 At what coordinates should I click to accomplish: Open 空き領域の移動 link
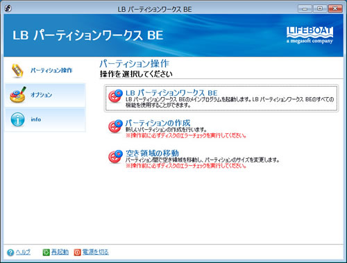[x=152, y=153]
